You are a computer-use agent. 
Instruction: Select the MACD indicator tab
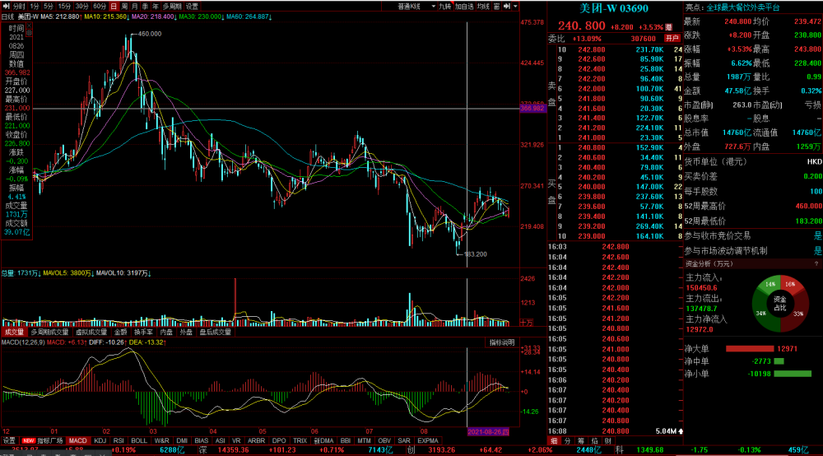pos(77,441)
